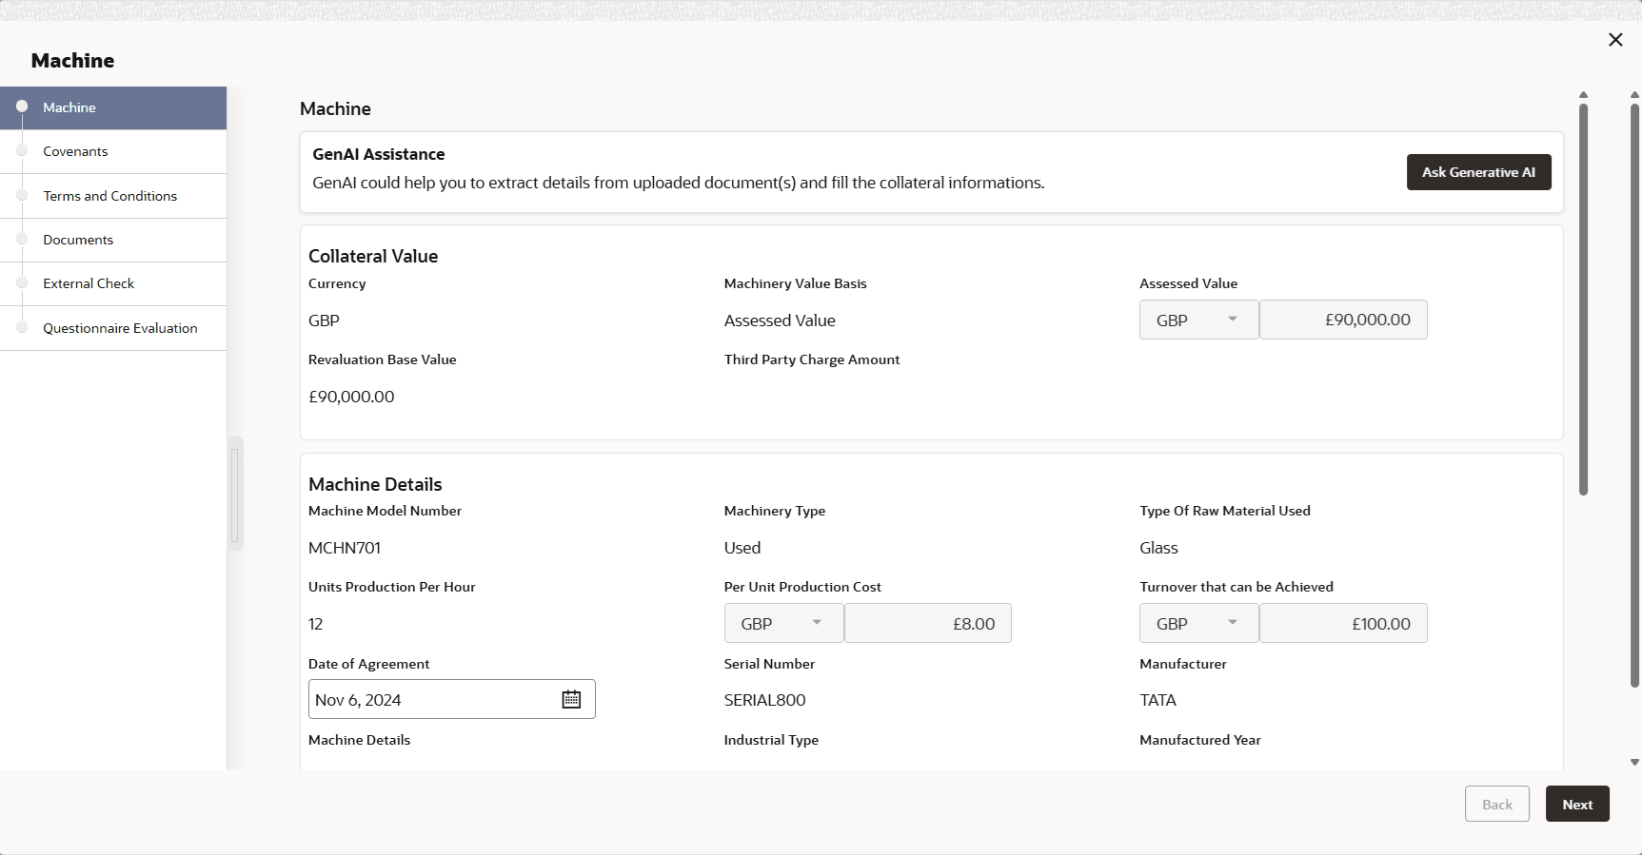Click the sidebar collapse handle

point(235,494)
